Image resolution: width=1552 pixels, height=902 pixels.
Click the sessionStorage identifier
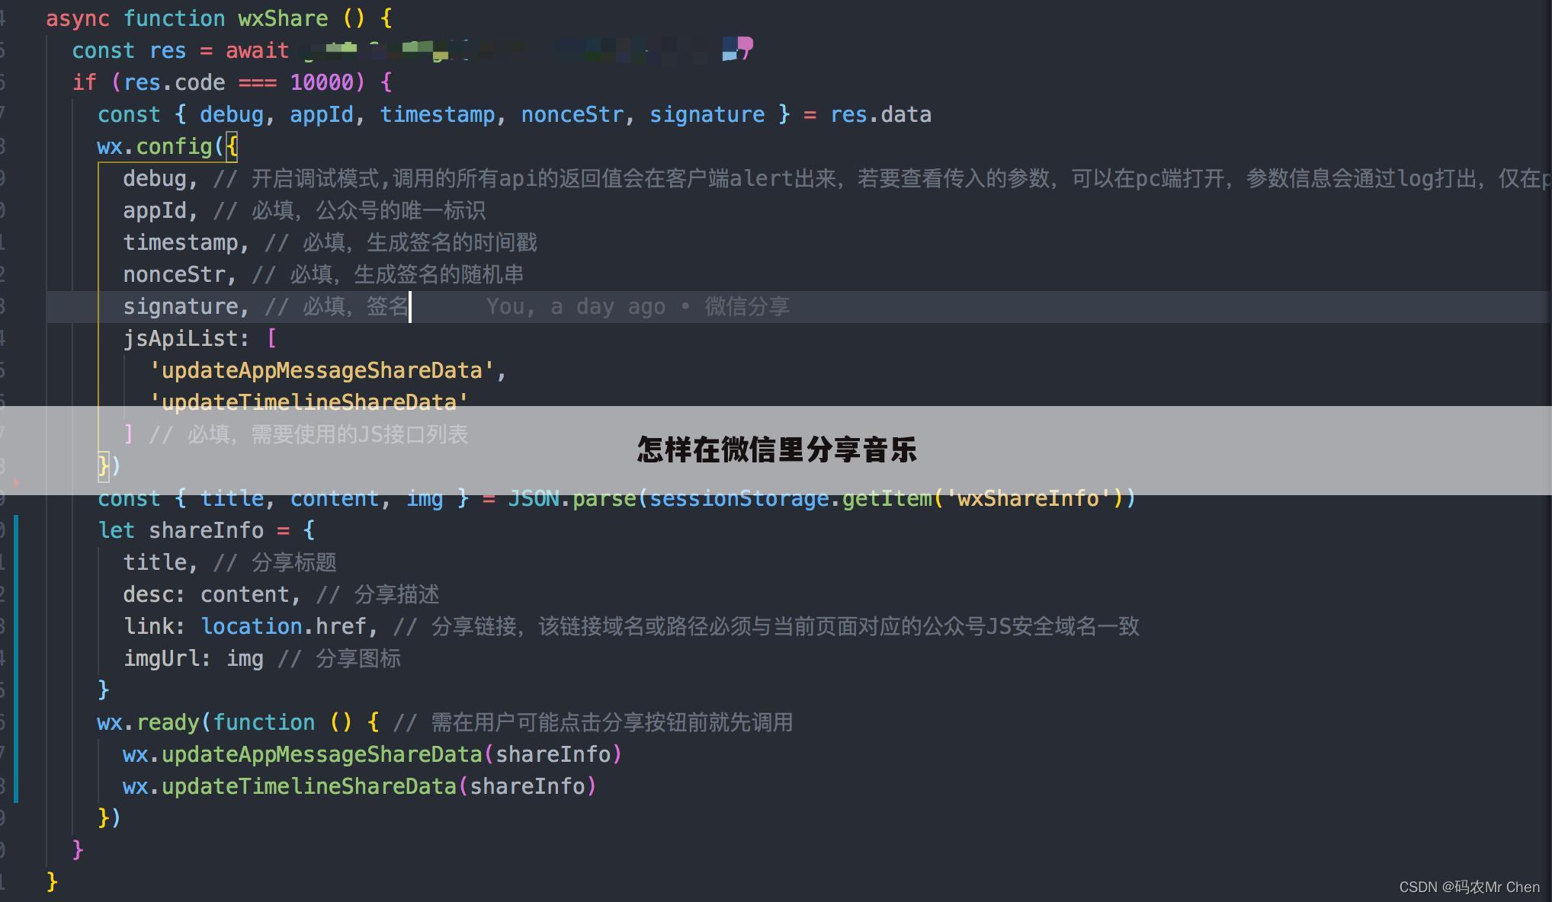pyautogui.click(x=739, y=498)
